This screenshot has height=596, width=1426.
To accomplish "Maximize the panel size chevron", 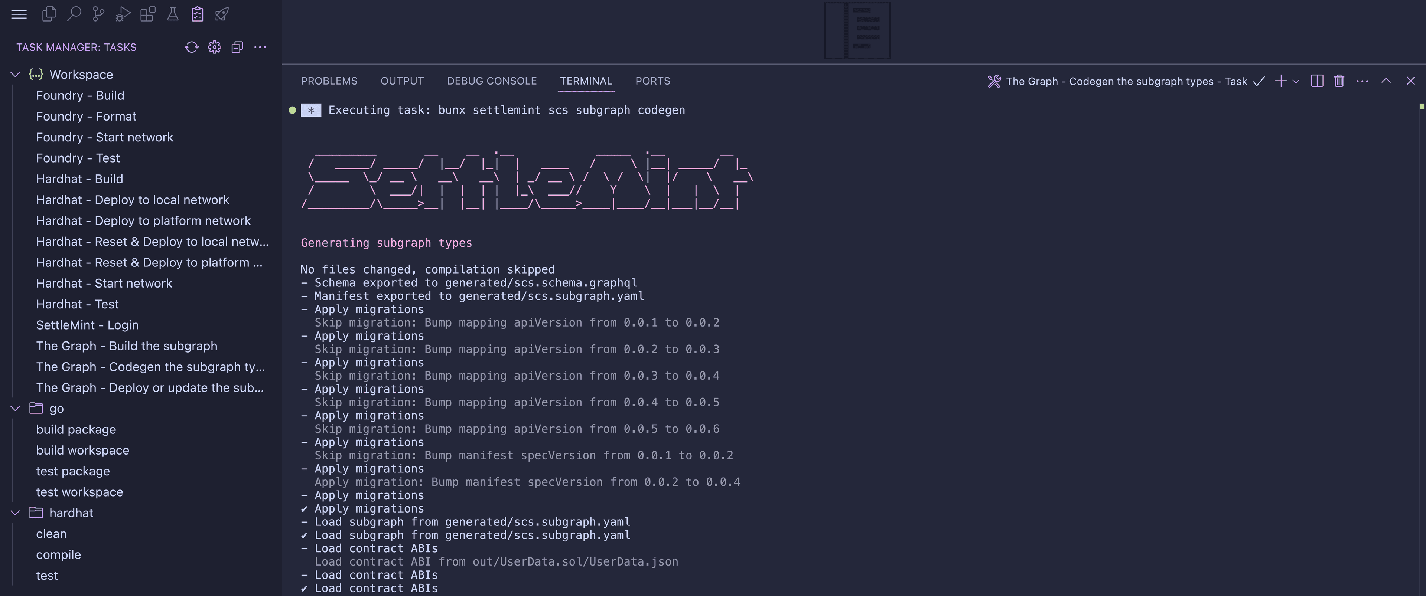I will pos(1386,81).
